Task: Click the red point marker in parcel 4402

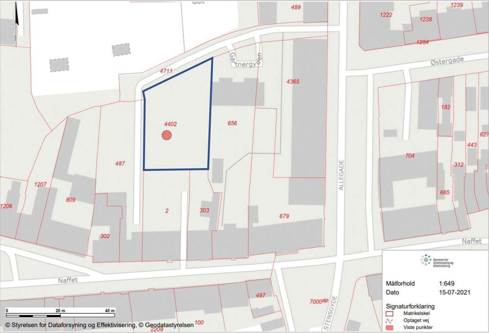Action: tap(167, 135)
